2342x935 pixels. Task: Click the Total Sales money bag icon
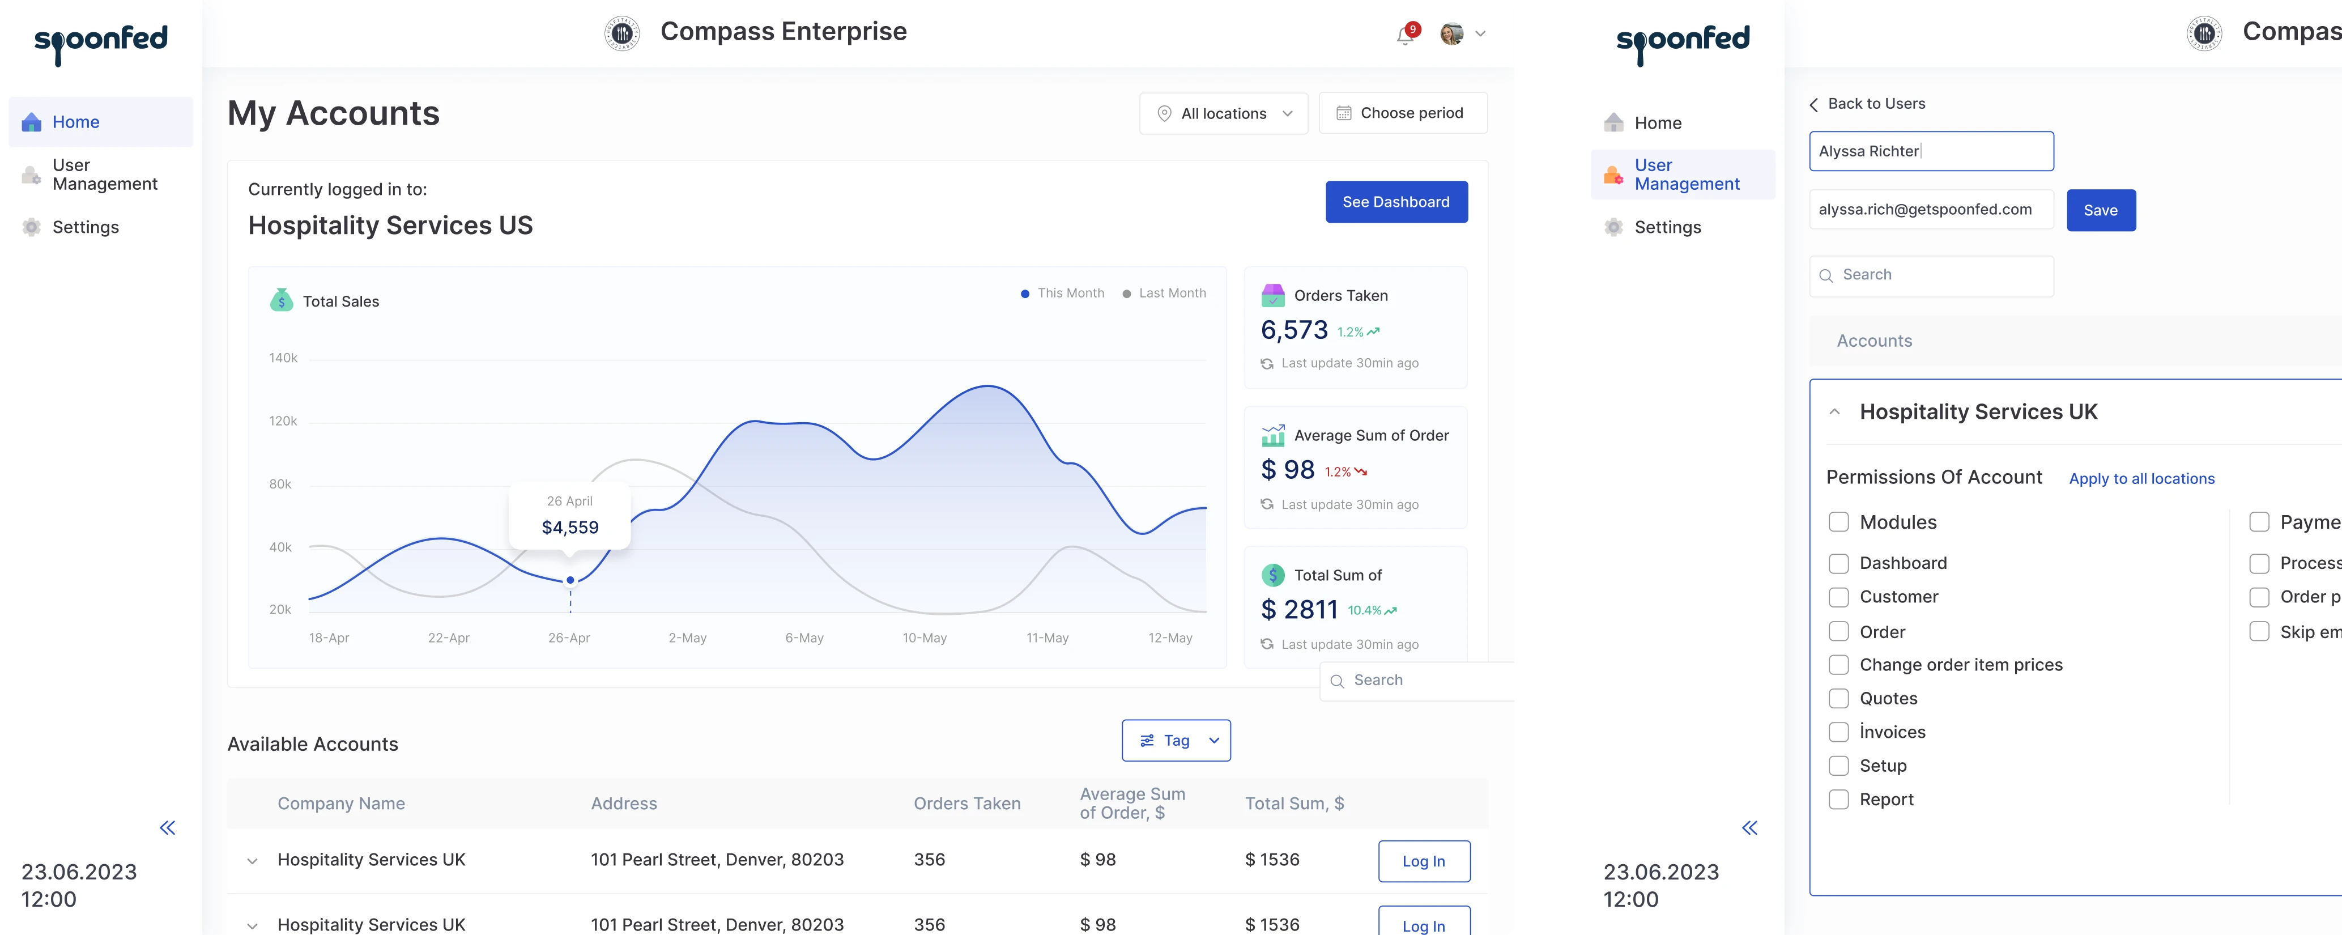pos(282,300)
